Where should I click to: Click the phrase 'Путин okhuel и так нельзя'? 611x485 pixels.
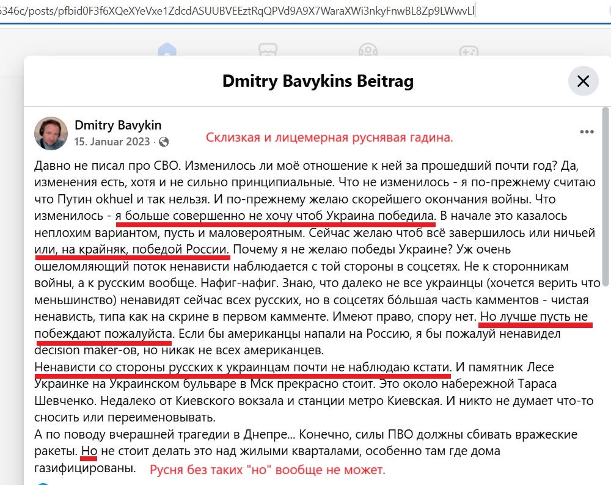[x=133, y=199]
